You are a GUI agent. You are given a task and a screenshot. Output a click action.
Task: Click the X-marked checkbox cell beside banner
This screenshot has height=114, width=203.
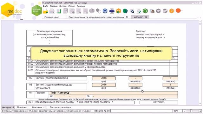coord(174,58)
